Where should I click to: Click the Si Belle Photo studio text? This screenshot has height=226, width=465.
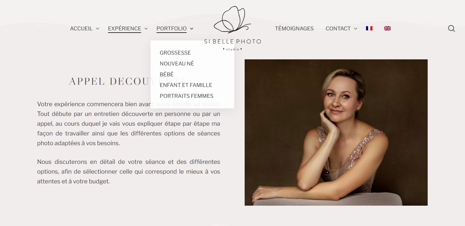(232, 44)
